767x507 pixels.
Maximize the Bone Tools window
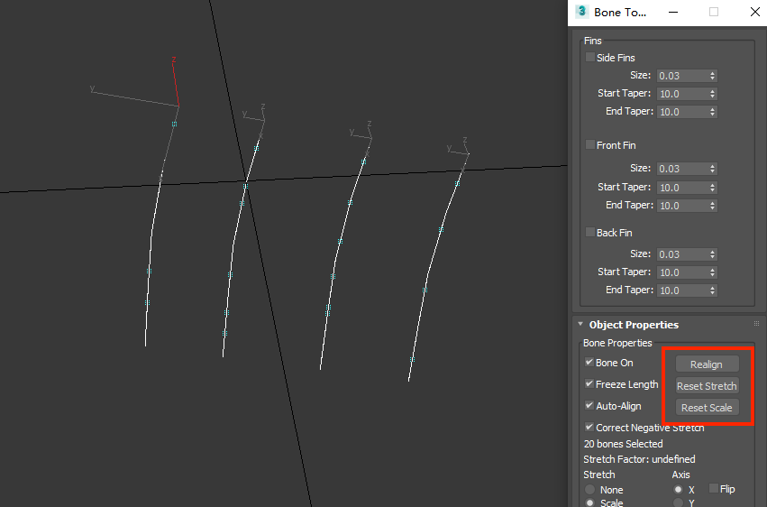(714, 12)
